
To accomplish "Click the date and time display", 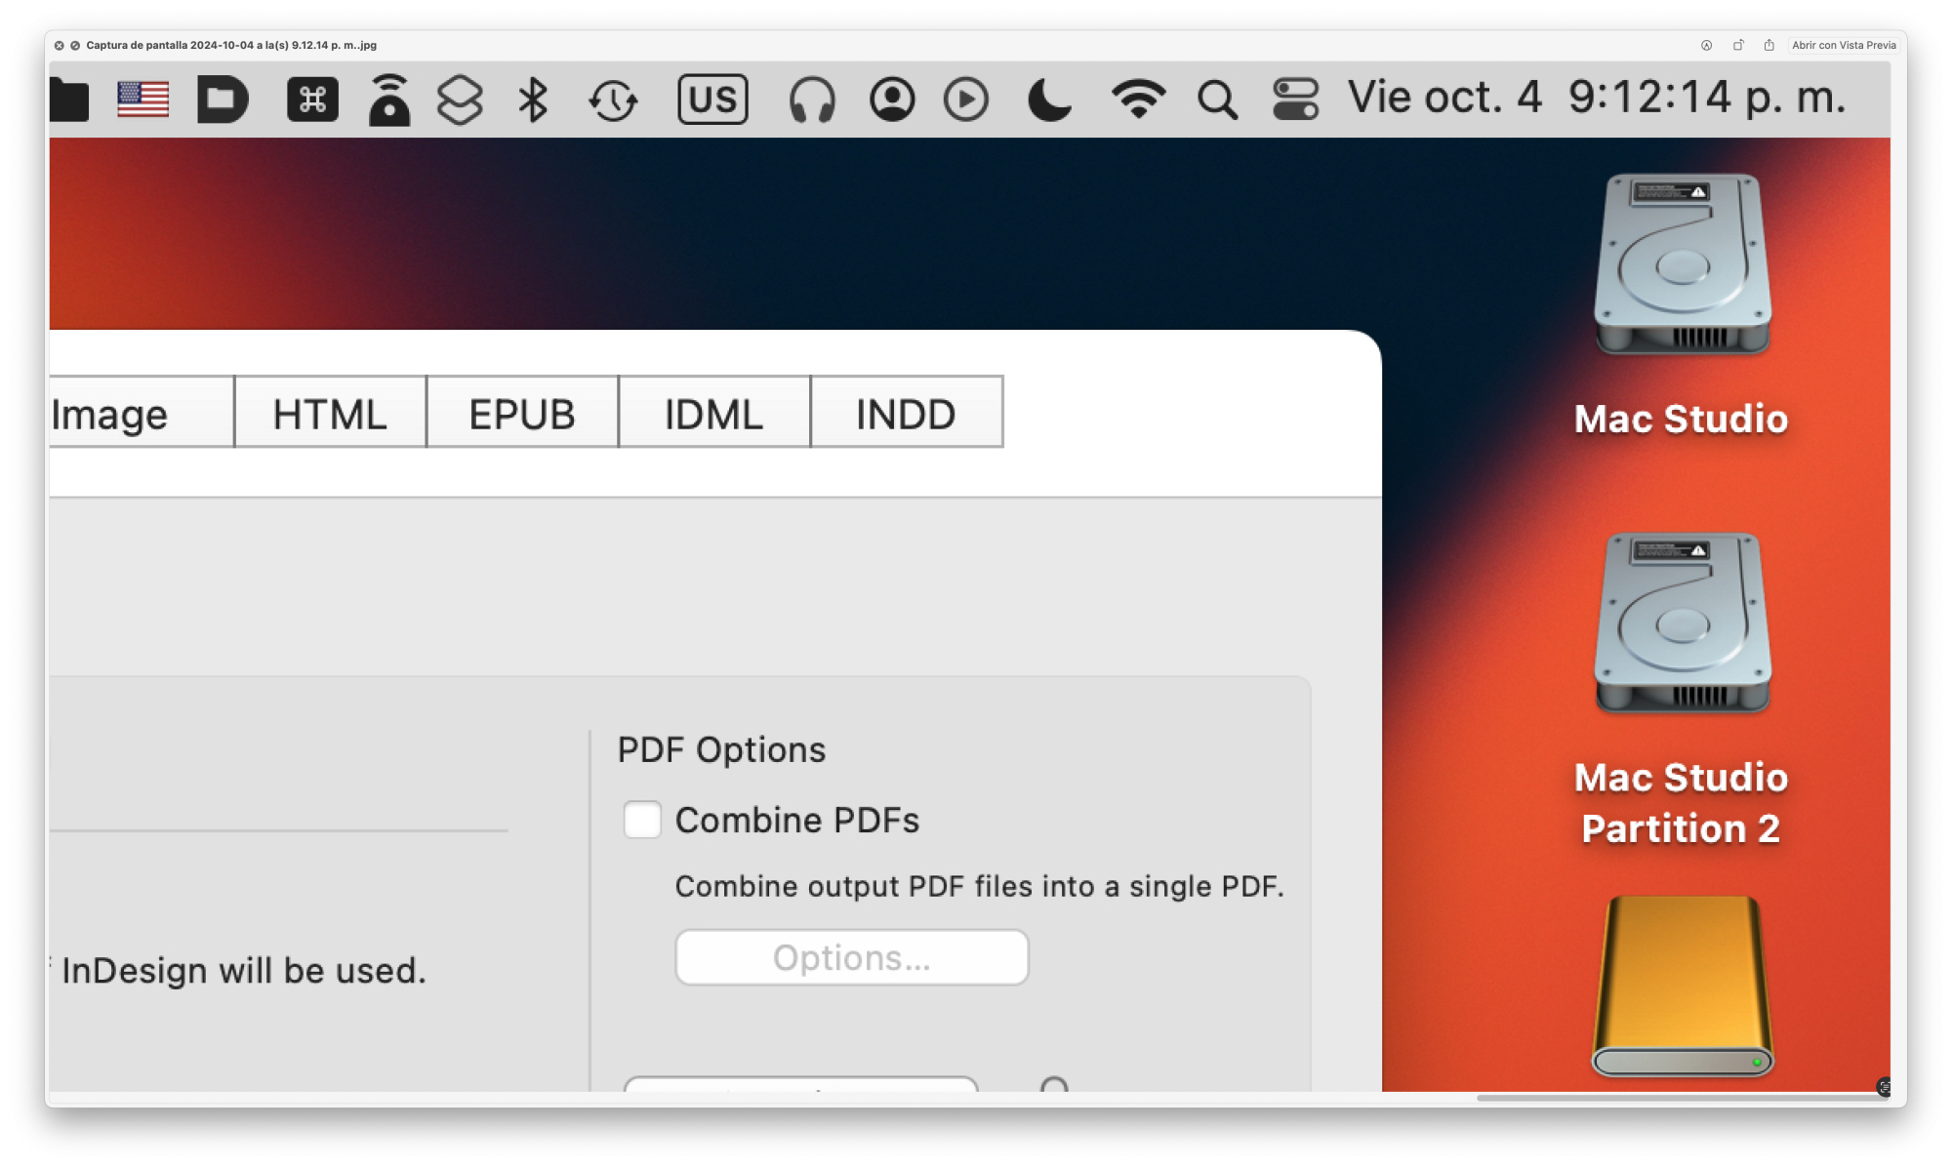I will pyautogui.click(x=1597, y=98).
